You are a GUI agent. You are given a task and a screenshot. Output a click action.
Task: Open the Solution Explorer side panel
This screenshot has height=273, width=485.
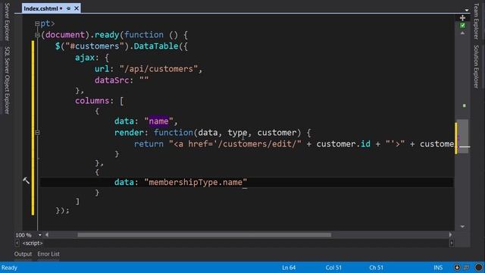click(477, 67)
